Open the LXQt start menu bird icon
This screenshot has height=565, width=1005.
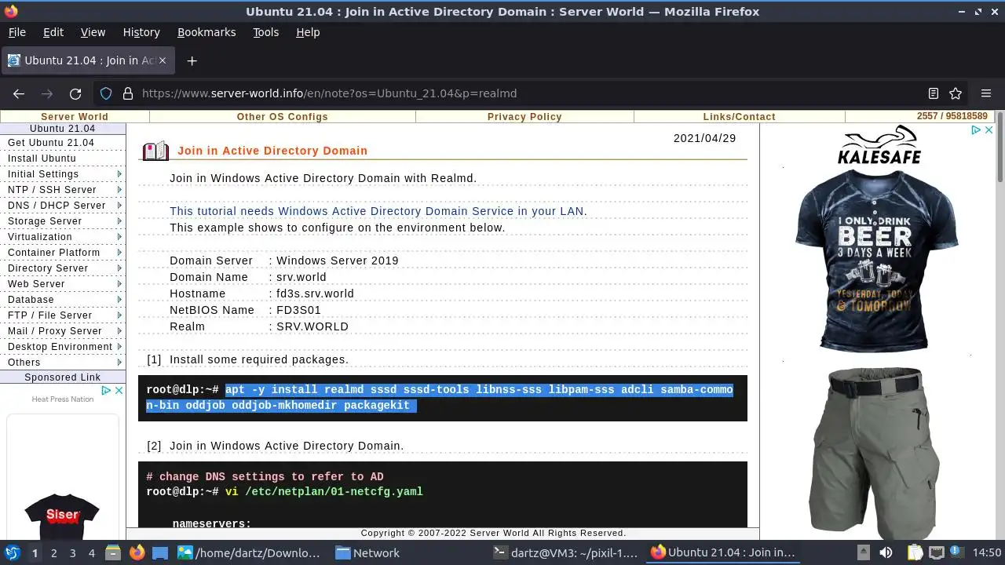(13, 552)
